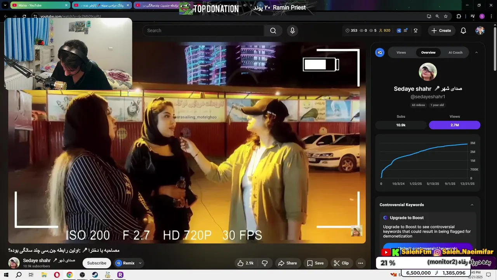Open the notifications bell
This screenshot has height=280, width=497.
pos(463,31)
